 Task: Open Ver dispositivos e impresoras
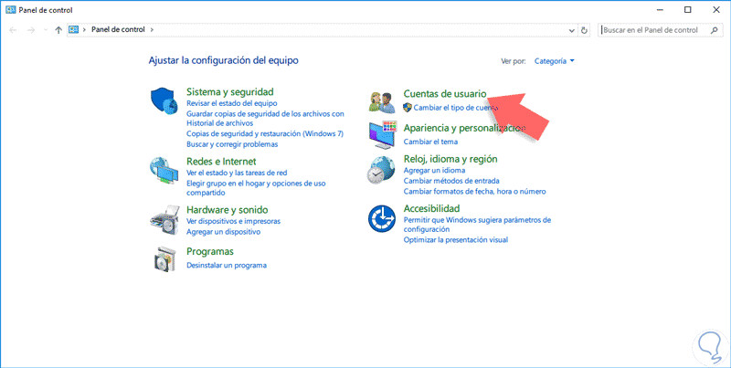[x=234, y=221]
